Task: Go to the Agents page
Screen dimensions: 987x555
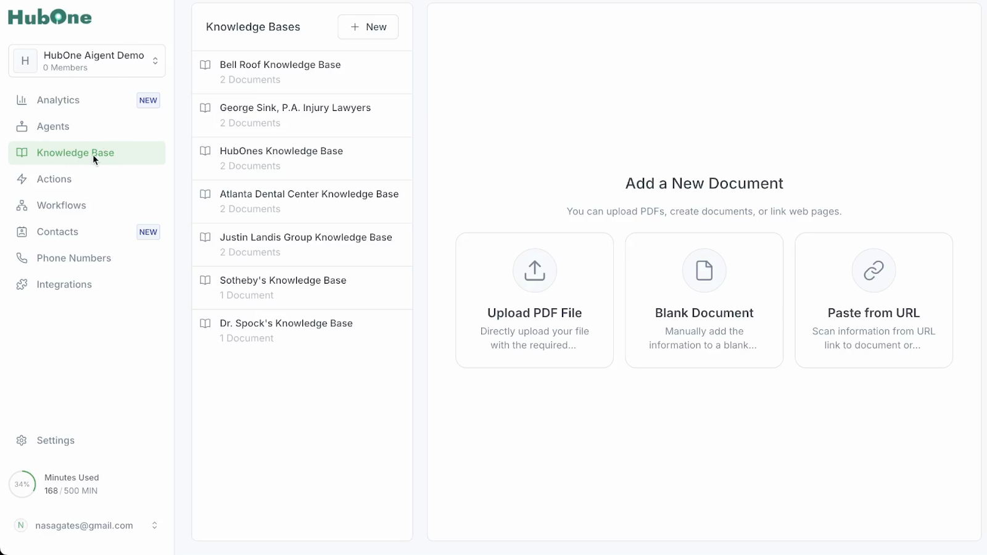Action: point(87,126)
